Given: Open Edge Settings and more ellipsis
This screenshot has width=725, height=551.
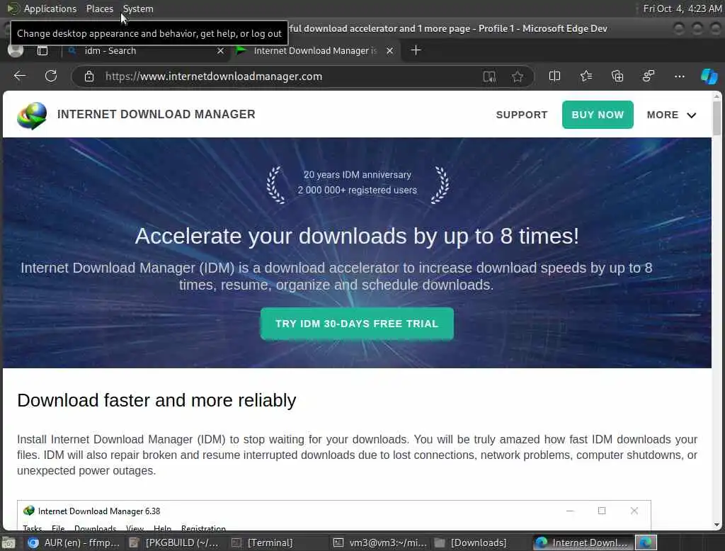Looking at the screenshot, I should 679,76.
